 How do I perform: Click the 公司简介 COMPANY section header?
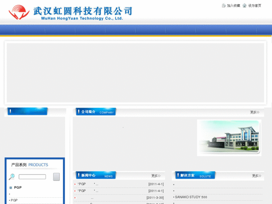coord(96,112)
